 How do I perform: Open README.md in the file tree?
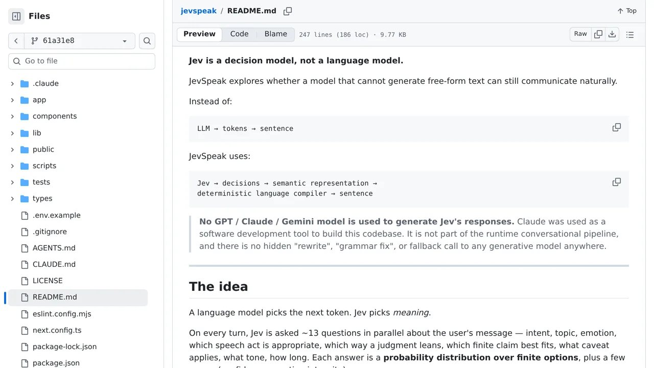78,297
